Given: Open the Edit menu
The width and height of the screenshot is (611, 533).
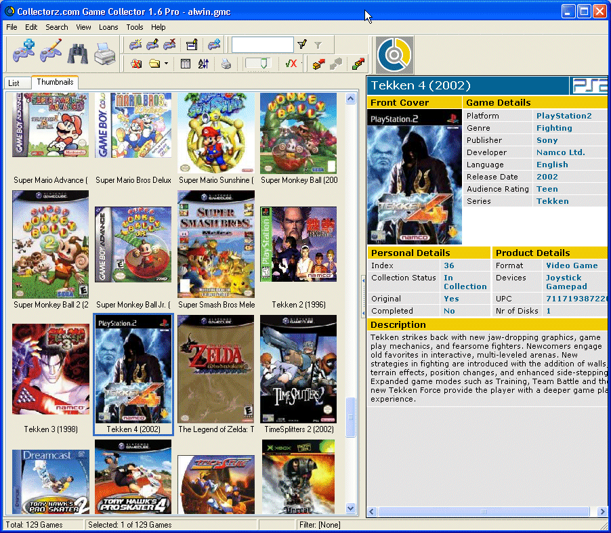Looking at the screenshot, I should (31, 27).
